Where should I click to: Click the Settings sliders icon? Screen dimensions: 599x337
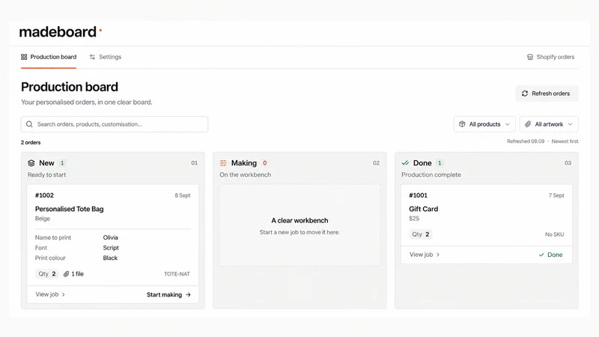[92, 57]
